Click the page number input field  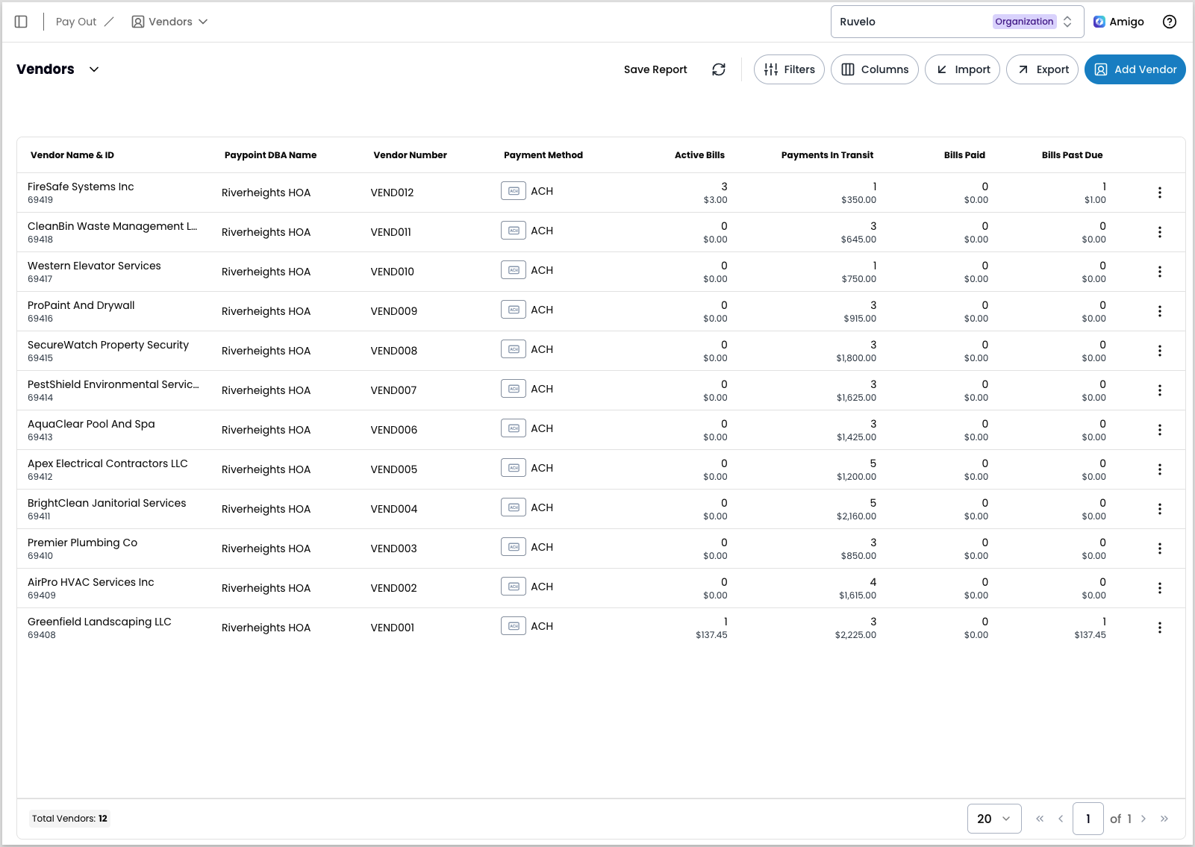(1088, 819)
